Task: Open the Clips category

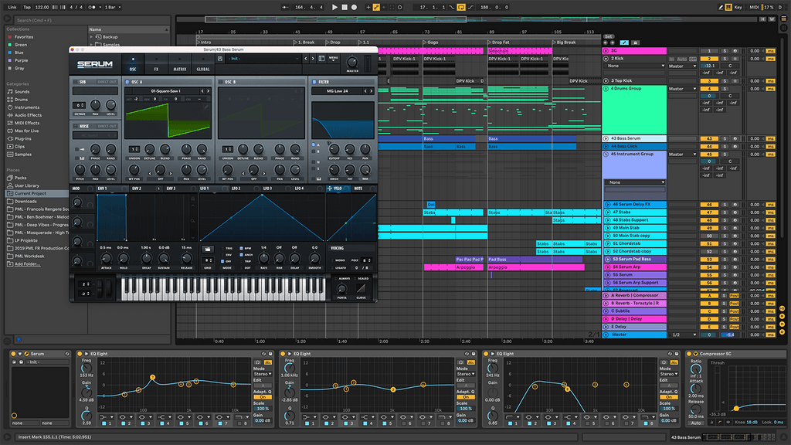Action: 19,146
